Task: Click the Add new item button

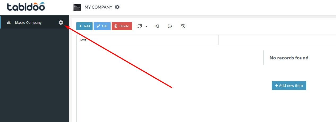Action: 289,86
